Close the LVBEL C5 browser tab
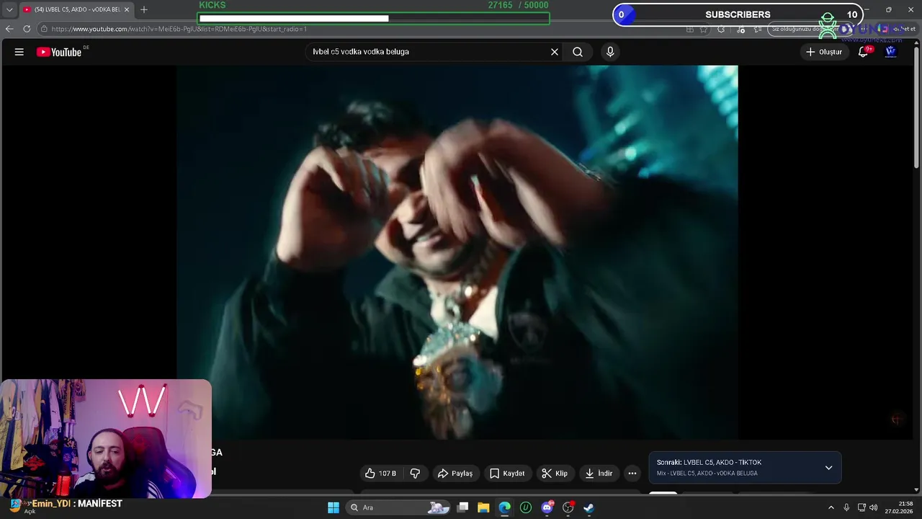Screen dimensions: 922x519 [x=127, y=9]
